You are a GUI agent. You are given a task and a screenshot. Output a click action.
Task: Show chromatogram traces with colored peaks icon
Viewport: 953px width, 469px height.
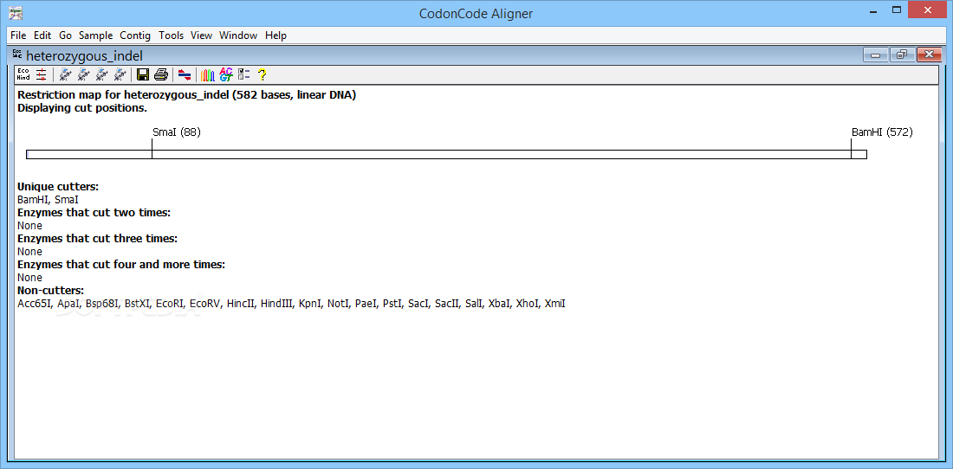(x=208, y=74)
